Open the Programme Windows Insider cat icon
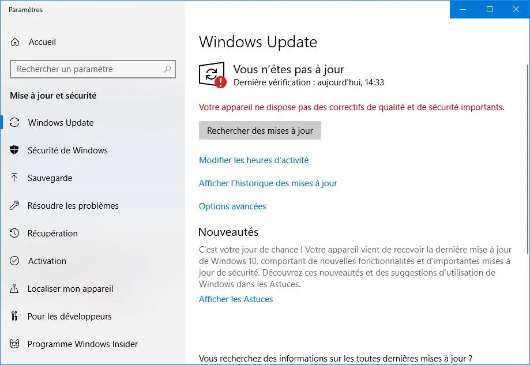Screen dimensions: 530x365 point(14,344)
